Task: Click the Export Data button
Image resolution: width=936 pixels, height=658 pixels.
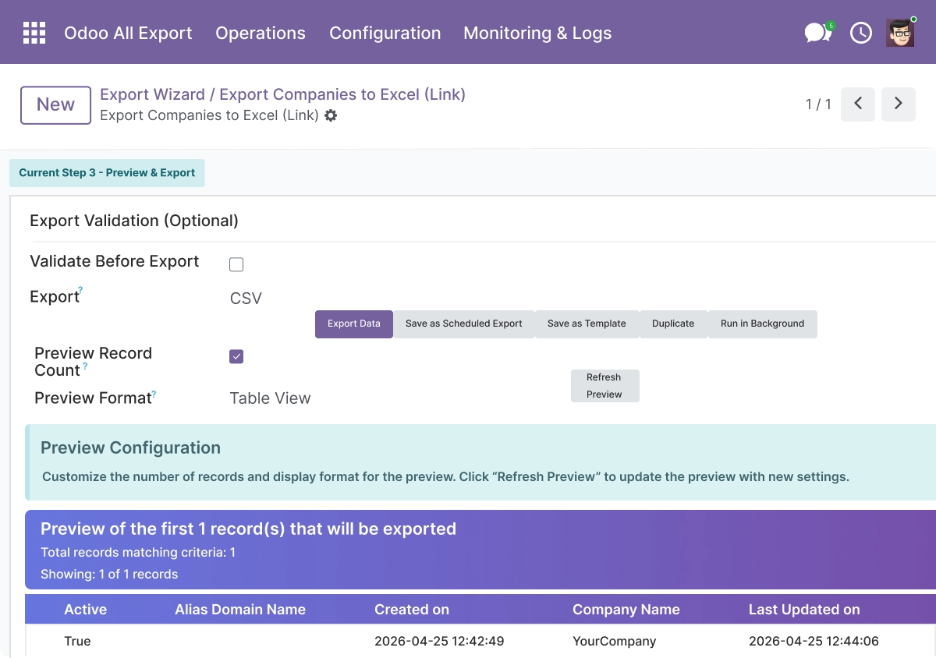Action: tap(354, 324)
